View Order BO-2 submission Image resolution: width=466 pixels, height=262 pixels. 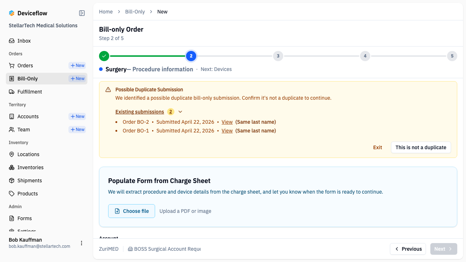[227, 122]
